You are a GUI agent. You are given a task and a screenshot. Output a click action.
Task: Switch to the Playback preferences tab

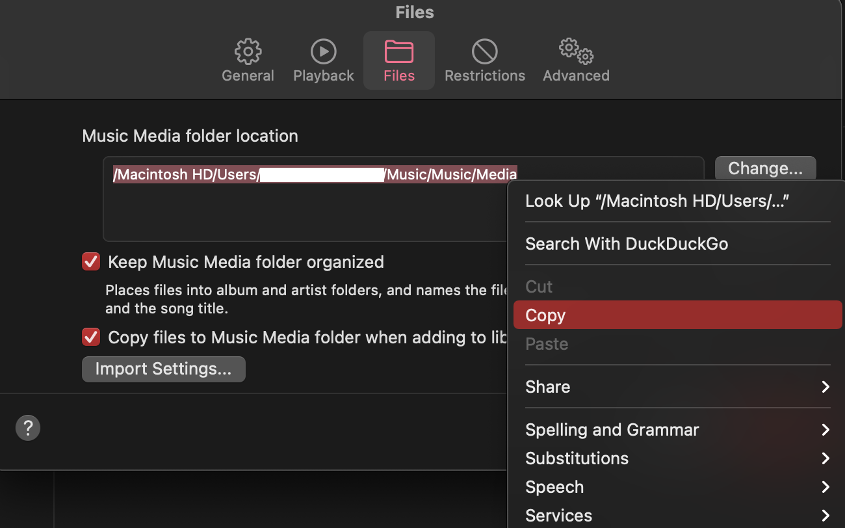323,60
